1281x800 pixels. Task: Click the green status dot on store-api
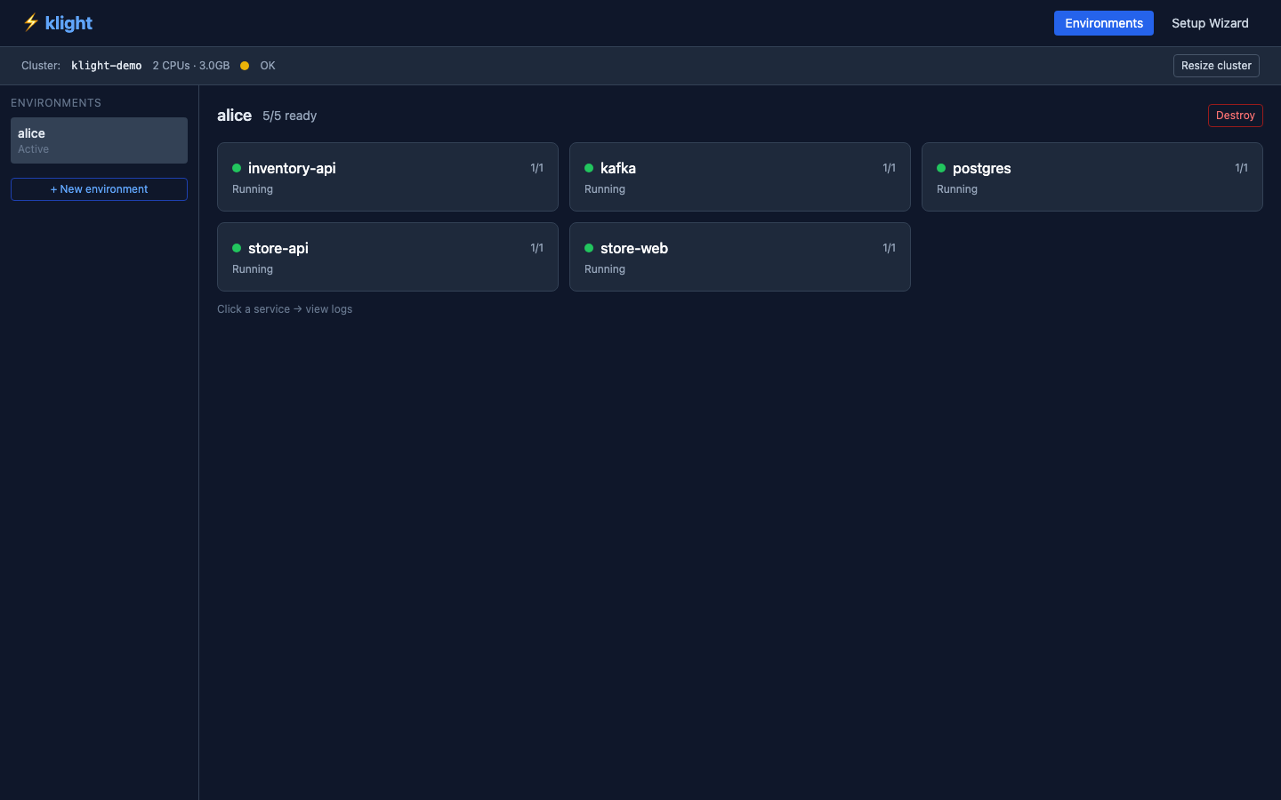coord(237,248)
